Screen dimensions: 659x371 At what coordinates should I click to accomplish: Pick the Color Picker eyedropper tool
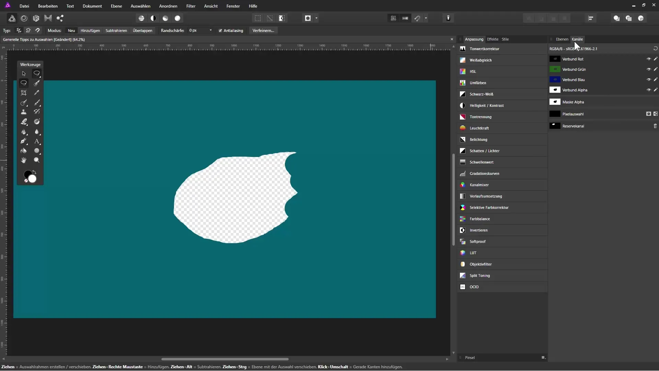[x=37, y=93]
